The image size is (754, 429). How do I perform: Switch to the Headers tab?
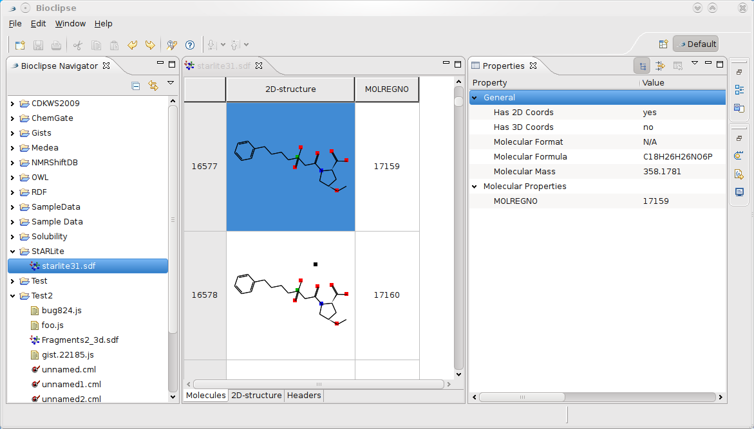304,396
